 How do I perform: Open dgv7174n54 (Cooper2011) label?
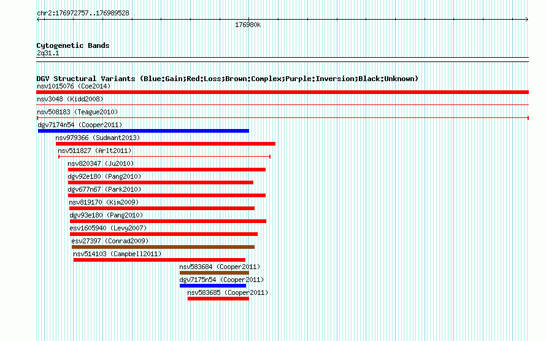pyautogui.click(x=80, y=125)
